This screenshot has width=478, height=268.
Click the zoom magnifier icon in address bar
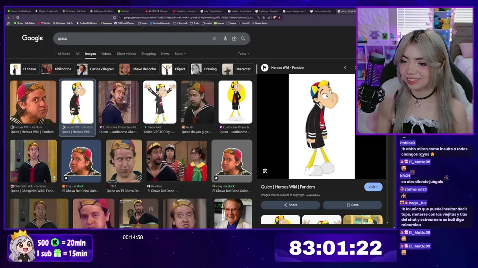click(264, 17)
